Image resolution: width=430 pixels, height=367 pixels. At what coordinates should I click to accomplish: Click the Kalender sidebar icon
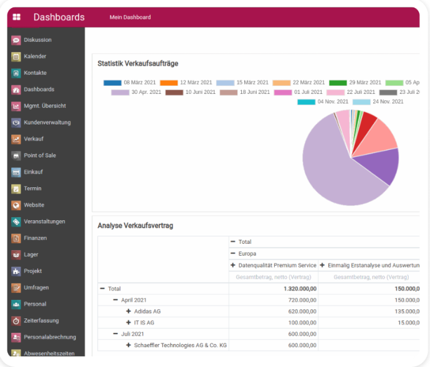pos(16,57)
